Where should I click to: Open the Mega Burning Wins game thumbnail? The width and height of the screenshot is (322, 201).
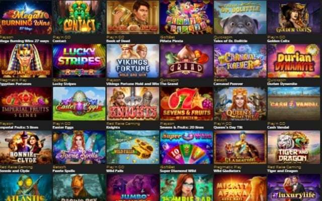26,17
